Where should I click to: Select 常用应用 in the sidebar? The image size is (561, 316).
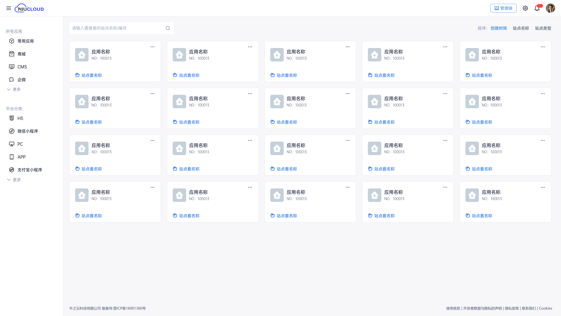(x=25, y=41)
